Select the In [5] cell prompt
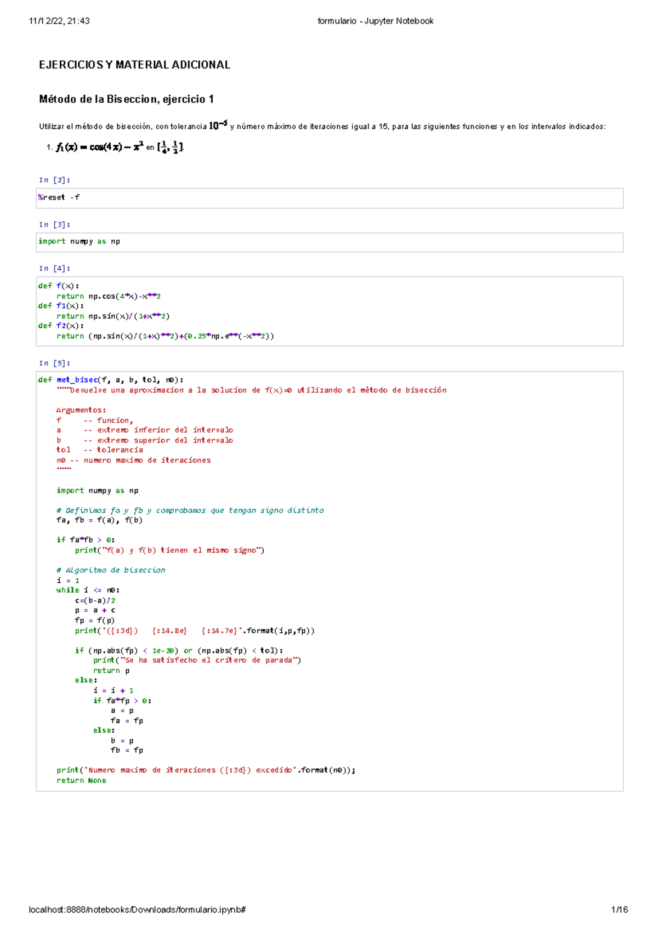Screen dimensions: 658x931 pyautogui.click(x=54, y=363)
